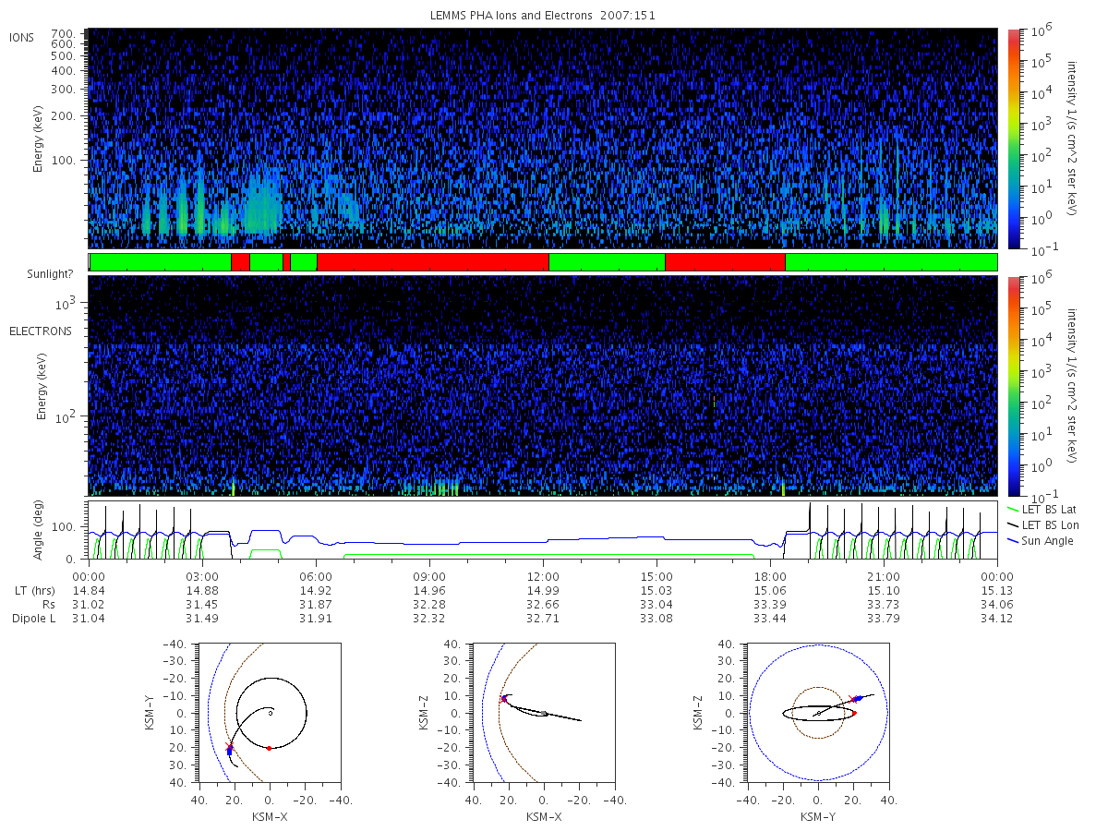Click the electrons intensity color bar
This screenshot has width=1108, height=831.
[x=1013, y=385]
